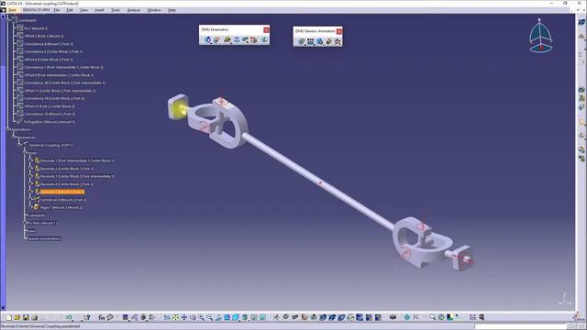
Task: Click the New document icon
Action: click(8, 317)
